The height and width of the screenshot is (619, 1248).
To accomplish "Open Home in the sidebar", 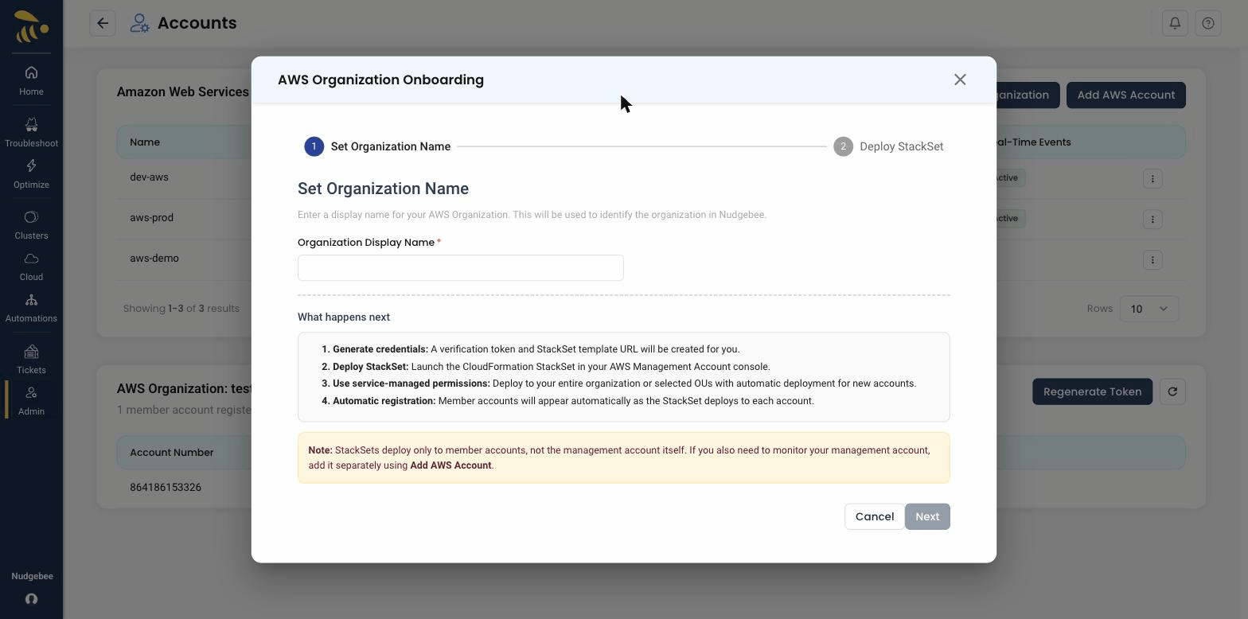I will click(x=31, y=80).
